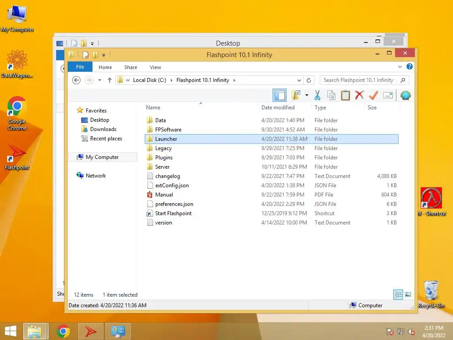
Task: Open the blue Help question icon
Action: coord(409,66)
